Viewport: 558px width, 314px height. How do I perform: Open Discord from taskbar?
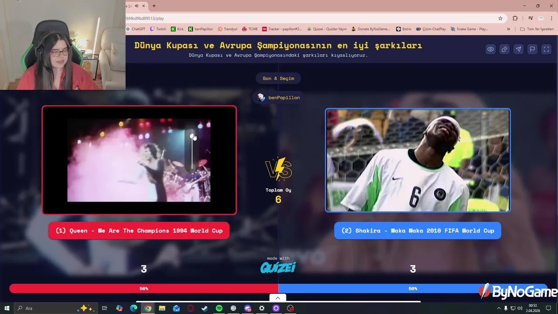tap(248, 308)
